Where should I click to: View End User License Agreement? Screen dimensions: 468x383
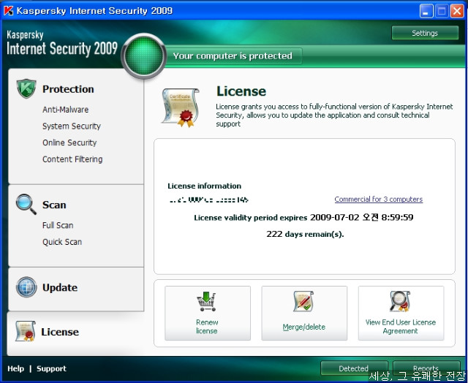[401, 313]
